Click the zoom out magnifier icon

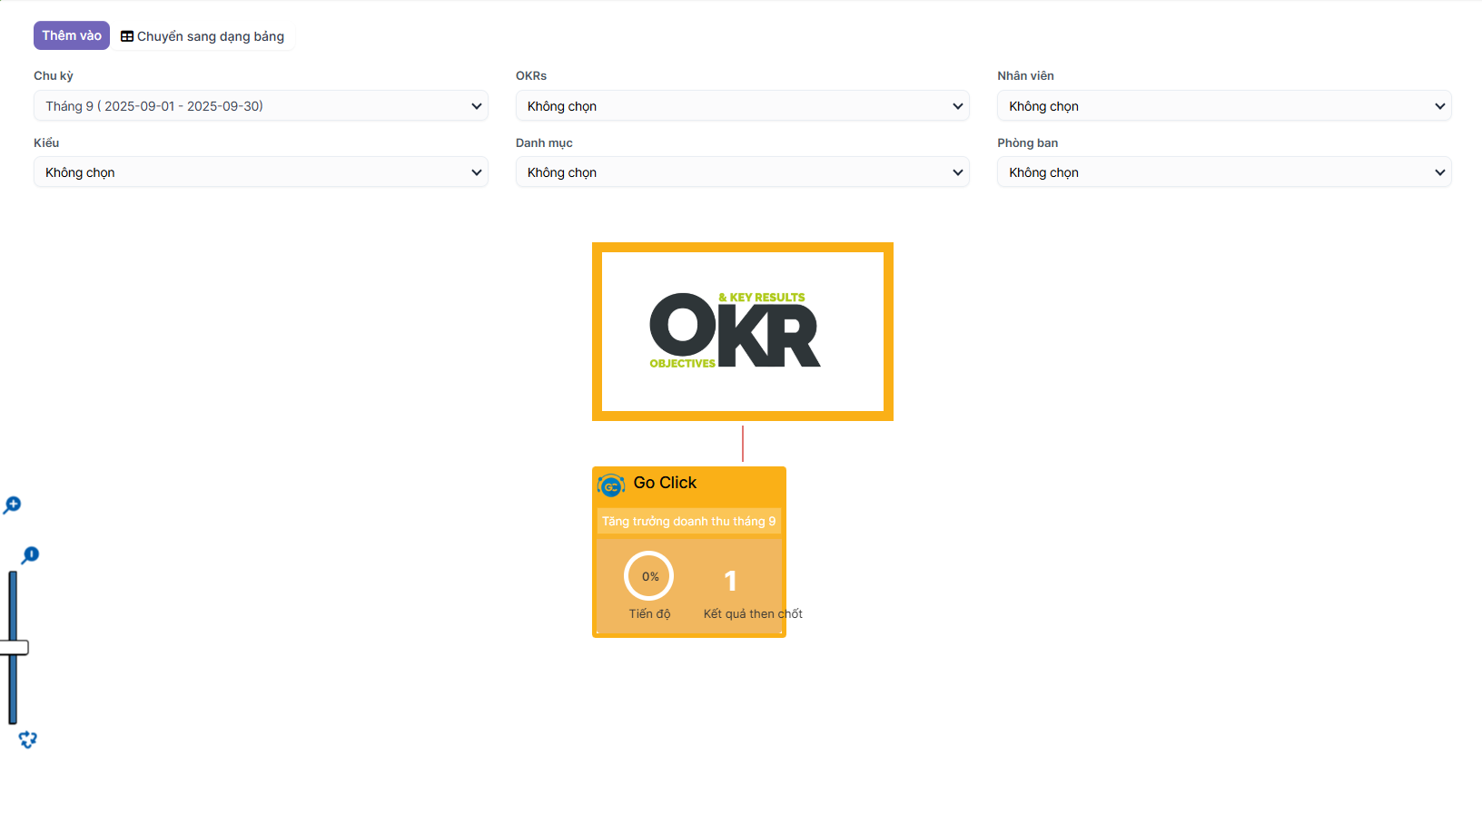[30, 554]
